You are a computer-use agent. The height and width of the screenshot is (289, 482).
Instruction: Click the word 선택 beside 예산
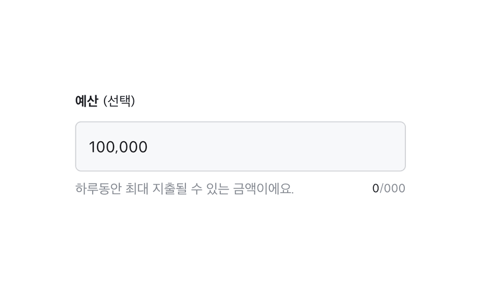119,101
